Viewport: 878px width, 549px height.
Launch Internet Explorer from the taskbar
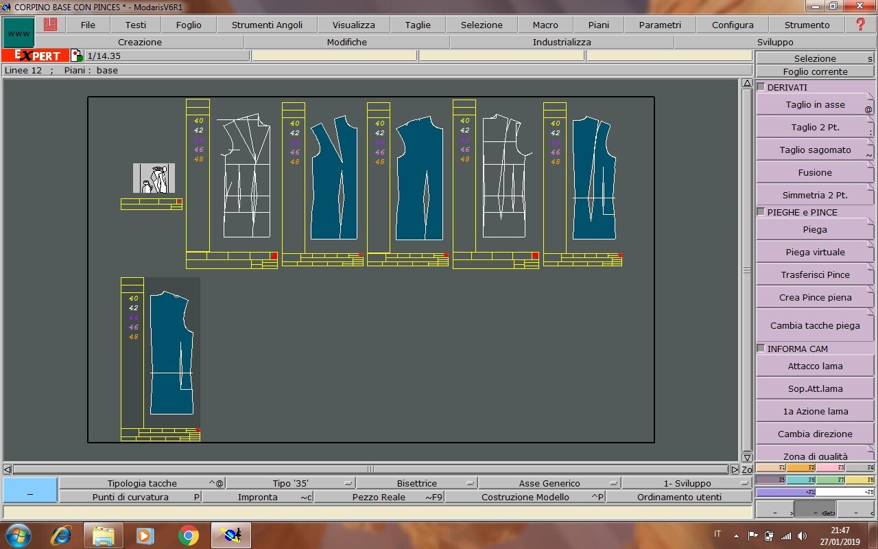point(61,535)
